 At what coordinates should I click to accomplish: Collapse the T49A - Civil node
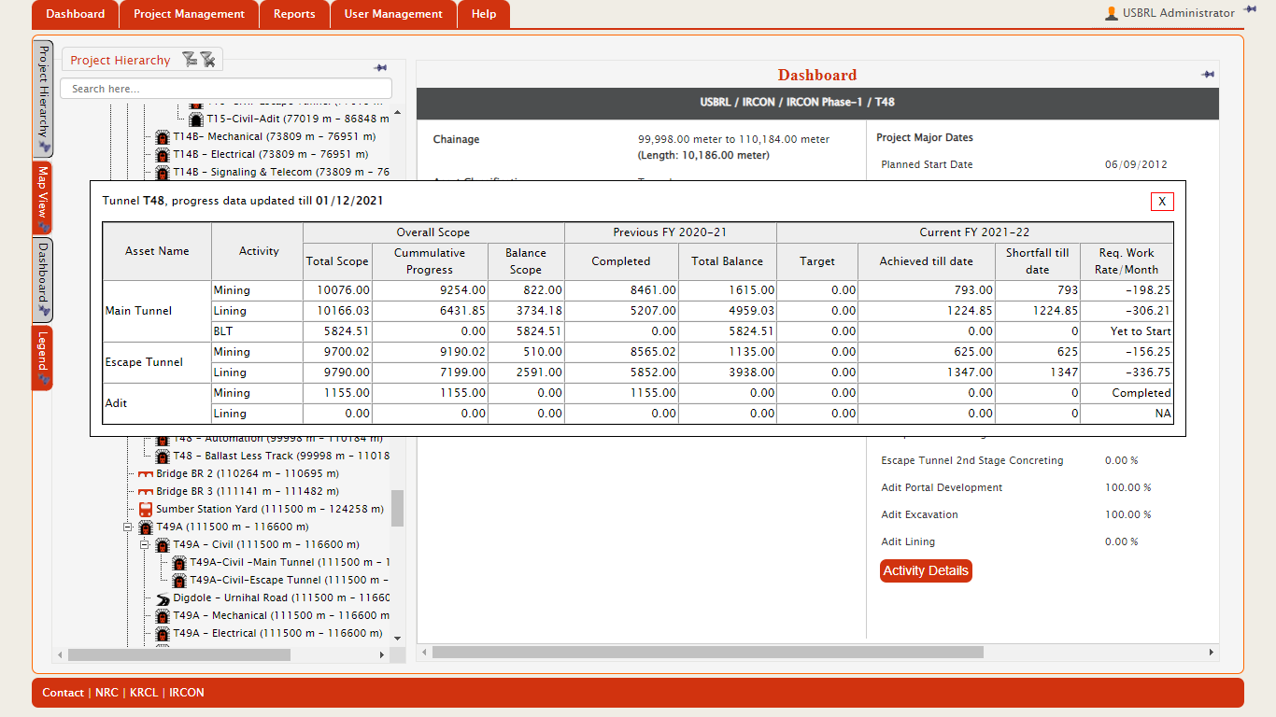pyautogui.click(x=145, y=545)
